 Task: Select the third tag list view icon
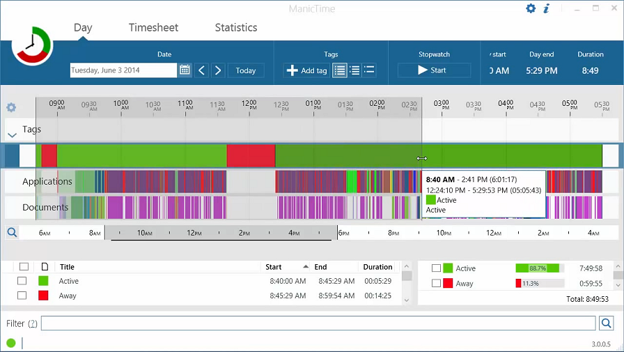[x=369, y=70]
